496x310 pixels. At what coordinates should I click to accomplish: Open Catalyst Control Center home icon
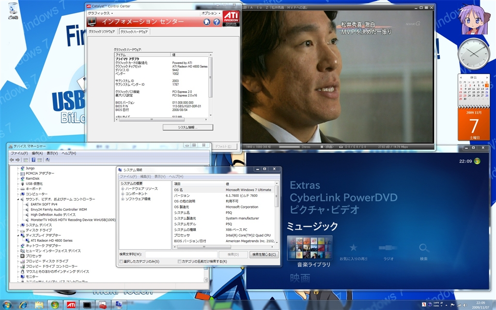click(206, 22)
